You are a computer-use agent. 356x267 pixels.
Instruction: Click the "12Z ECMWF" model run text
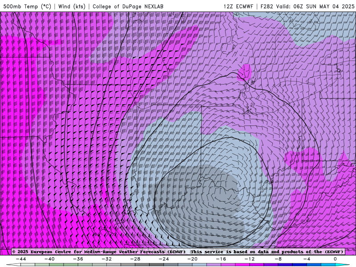pos(238,6)
